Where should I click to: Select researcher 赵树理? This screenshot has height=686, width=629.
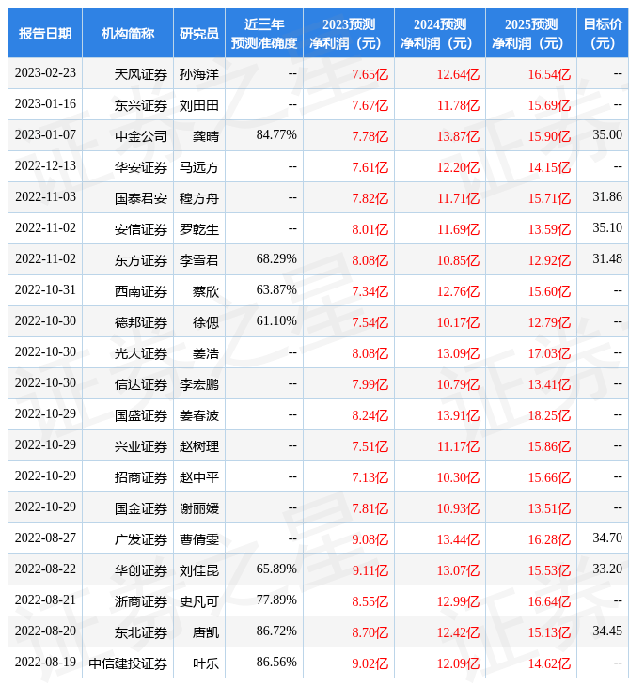click(199, 446)
